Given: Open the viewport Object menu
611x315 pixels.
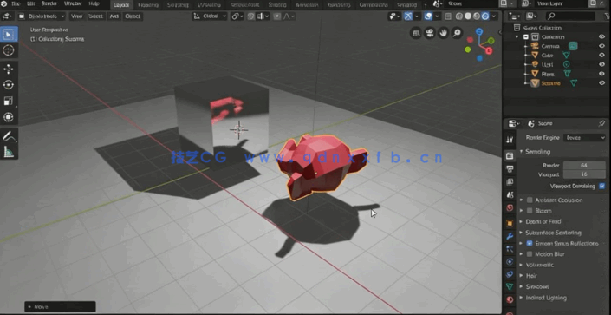Looking at the screenshot, I should [x=133, y=16].
